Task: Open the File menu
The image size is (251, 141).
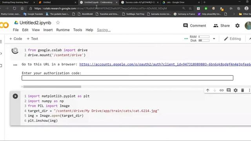Action: coord(16,30)
